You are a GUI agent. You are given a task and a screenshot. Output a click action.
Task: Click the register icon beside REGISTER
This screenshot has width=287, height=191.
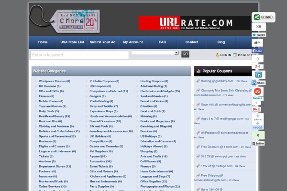tap(235, 55)
